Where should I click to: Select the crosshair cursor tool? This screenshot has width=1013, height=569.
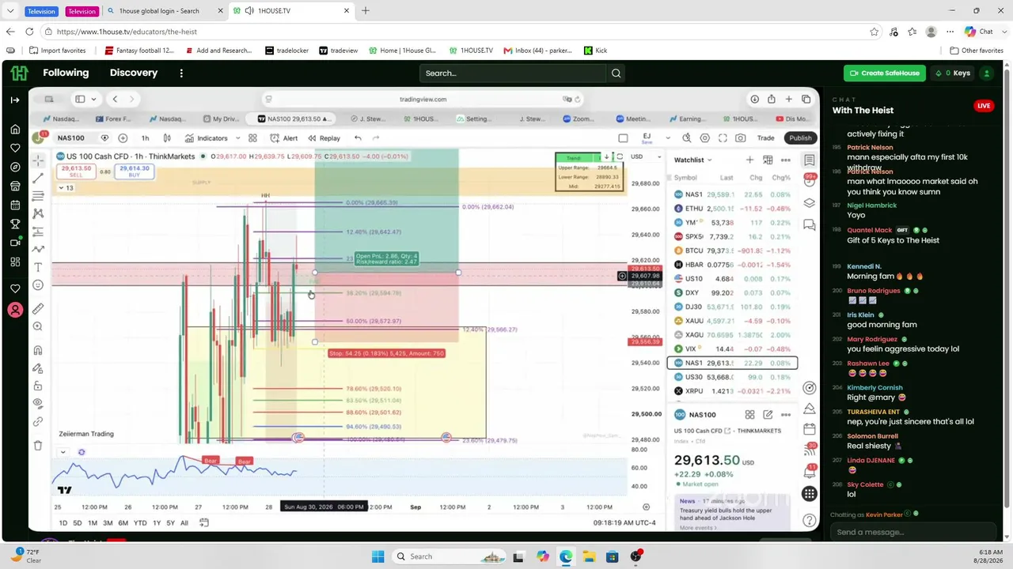click(x=38, y=160)
